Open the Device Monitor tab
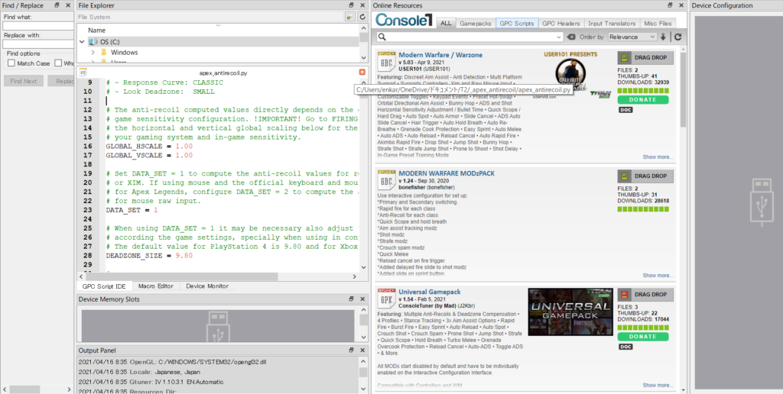Screen dimensions: 783x394 (x=207, y=286)
